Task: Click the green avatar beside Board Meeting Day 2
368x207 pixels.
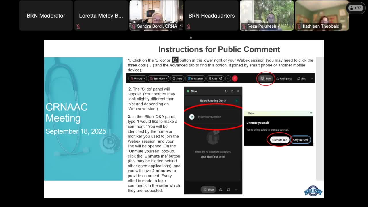Action: 237,101
